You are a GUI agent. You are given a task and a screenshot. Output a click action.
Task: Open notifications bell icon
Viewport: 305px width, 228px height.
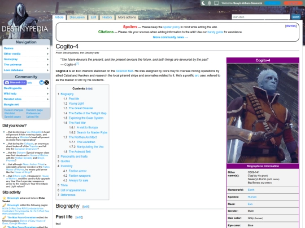pyautogui.click(x=210, y=3)
